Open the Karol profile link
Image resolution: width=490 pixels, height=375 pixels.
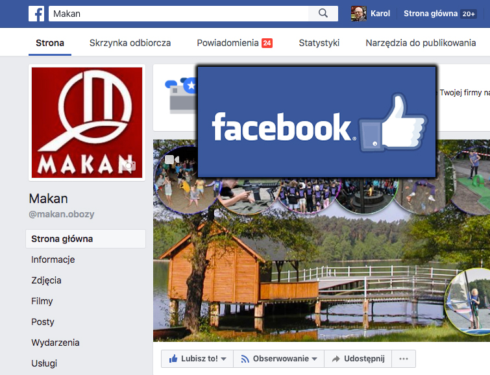click(380, 14)
